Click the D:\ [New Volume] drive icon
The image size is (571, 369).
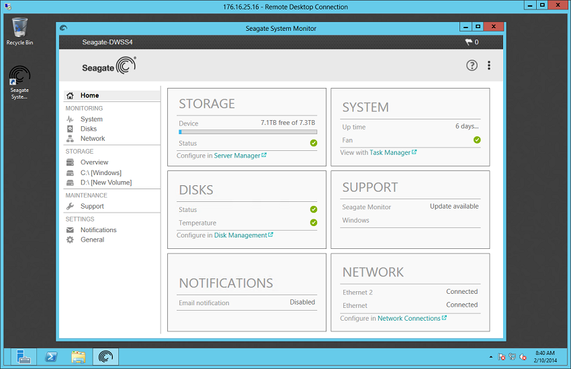(x=70, y=182)
